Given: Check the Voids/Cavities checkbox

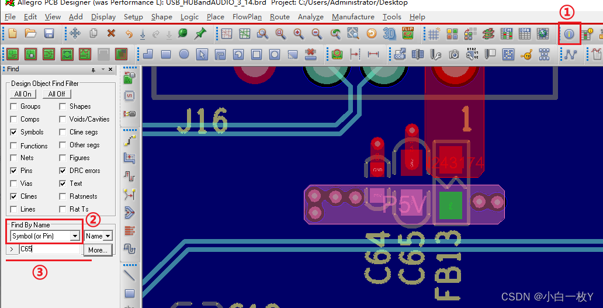Looking at the screenshot, I should coord(63,119).
